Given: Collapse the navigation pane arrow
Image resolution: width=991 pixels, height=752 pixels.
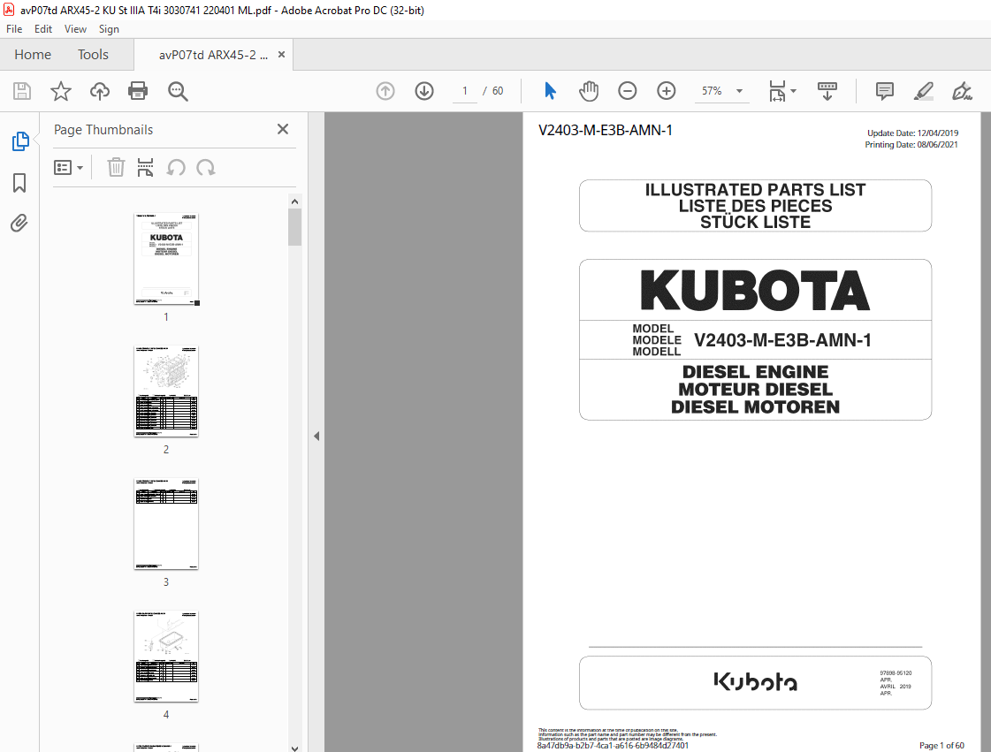Looking at the screenshot, I should pyautogui.click(x=316, y=436).
